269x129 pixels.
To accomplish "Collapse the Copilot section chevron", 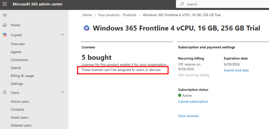I will (x=62, y=35).
